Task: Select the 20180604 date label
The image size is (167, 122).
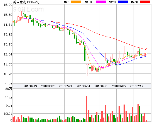Action: coord(83,86)
